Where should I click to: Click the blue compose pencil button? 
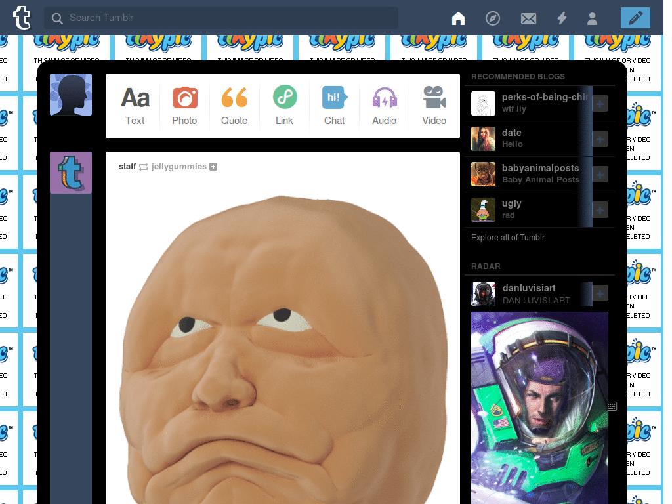[x=635, y=18]
